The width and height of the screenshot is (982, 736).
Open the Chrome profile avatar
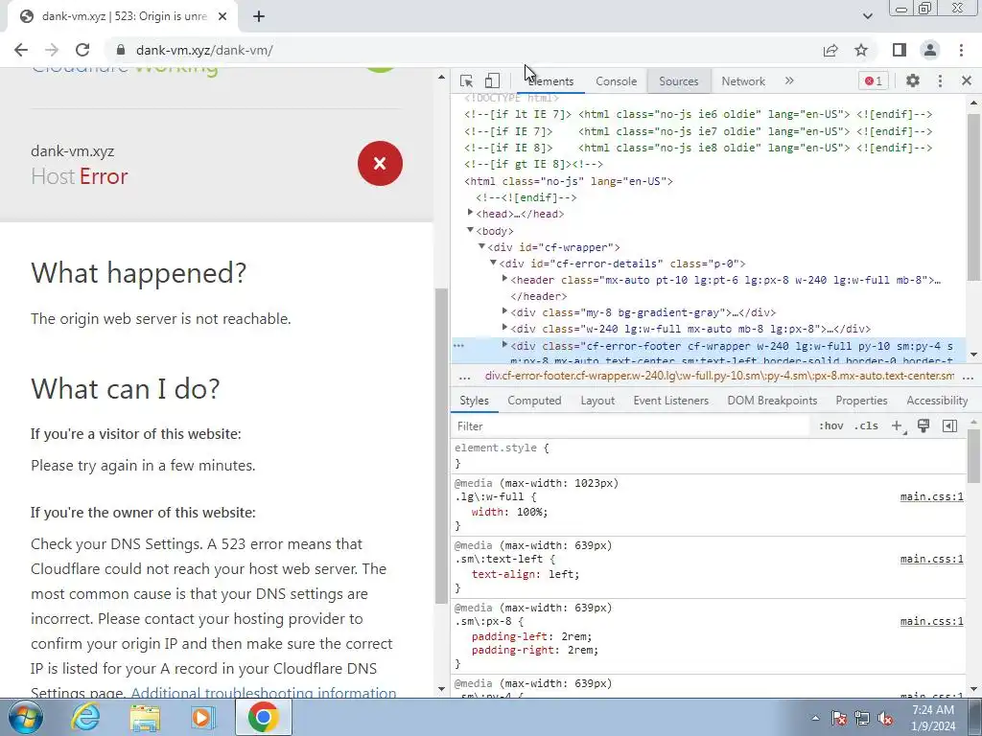[930, 50]
